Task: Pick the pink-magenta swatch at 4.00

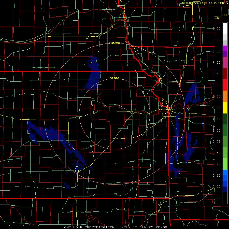Action: [x=225, y=62]
